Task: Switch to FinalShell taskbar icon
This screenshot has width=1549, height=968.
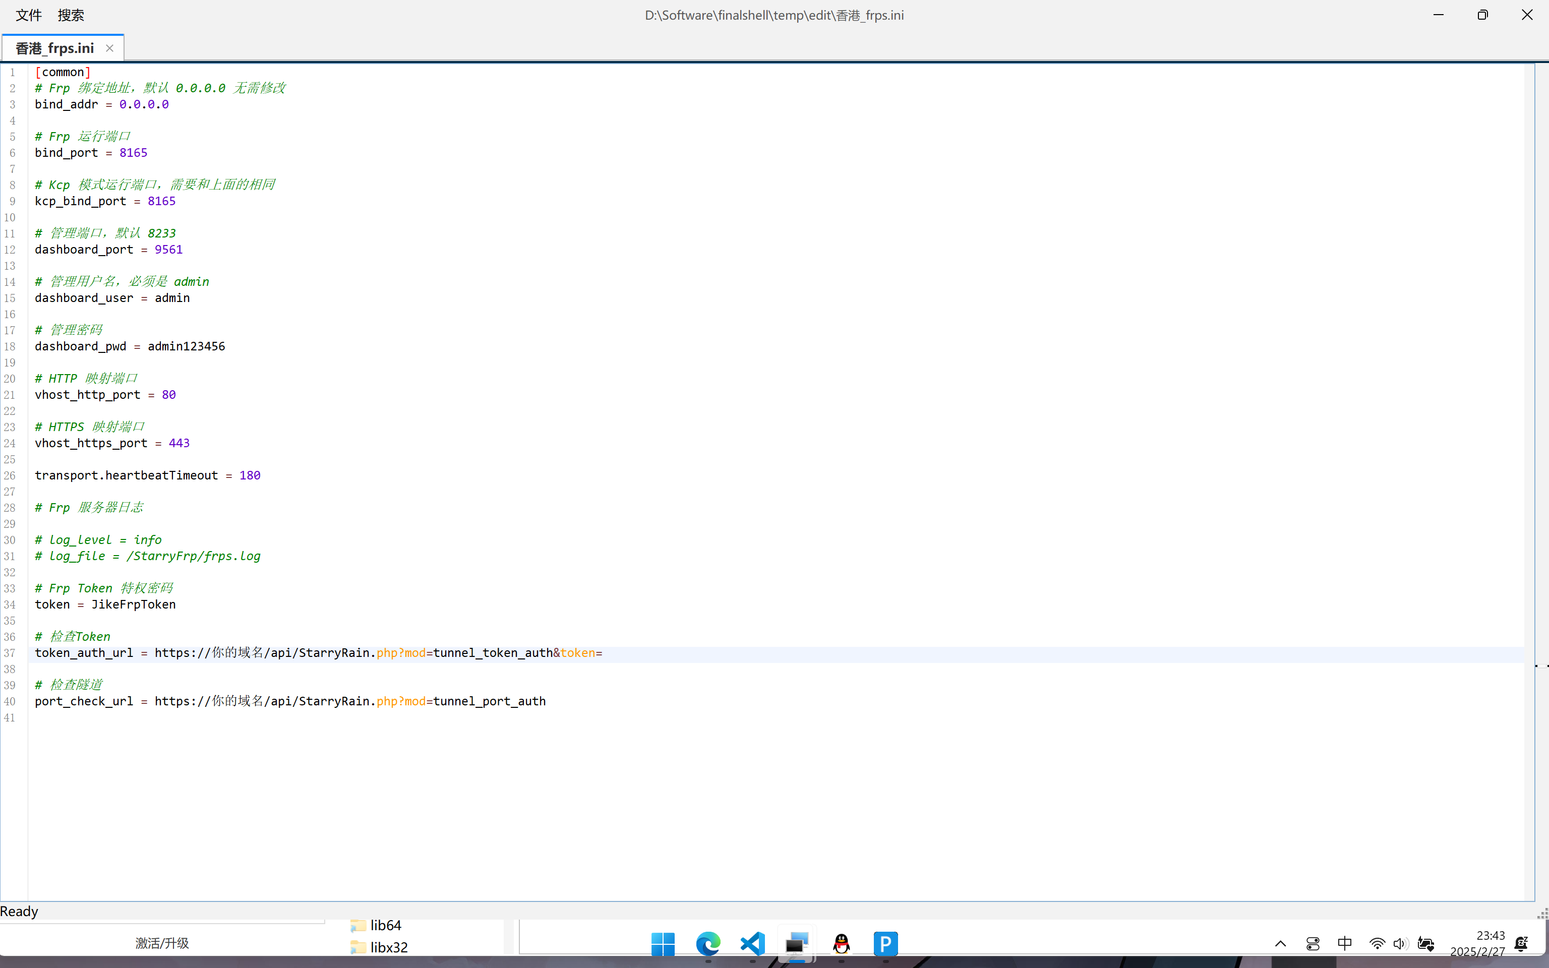Action: point(797,944)
